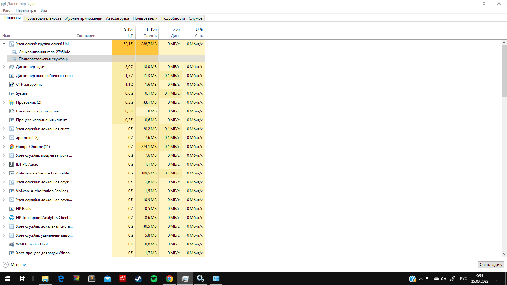Switch to the Службы tab

click(196, 18)
